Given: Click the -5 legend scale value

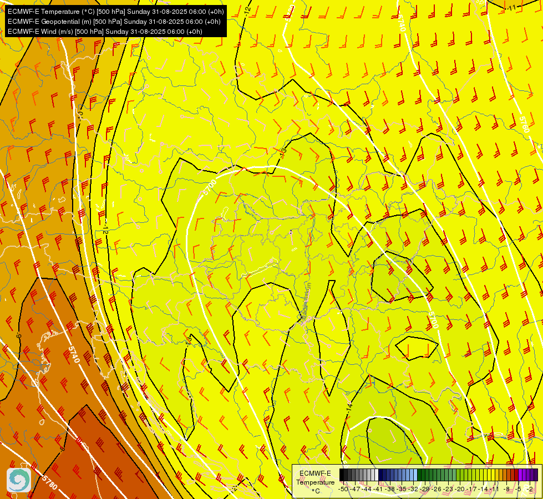Looking at the screenshot, I should point(519,488).
